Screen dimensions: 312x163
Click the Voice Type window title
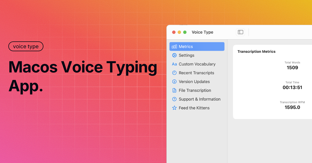coord(202,32)
